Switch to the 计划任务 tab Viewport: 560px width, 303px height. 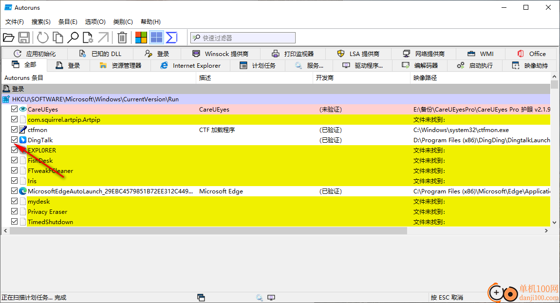tap(258, 66)
